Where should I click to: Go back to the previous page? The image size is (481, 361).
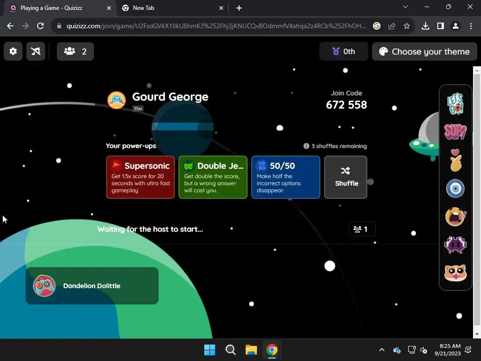click(x=10, y=26)
